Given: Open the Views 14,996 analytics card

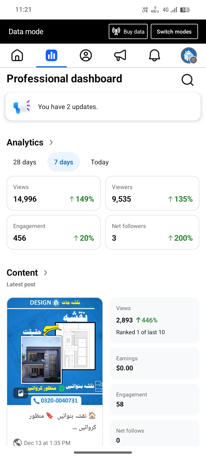Looking at the screenshot, I should tap(54, 193).
